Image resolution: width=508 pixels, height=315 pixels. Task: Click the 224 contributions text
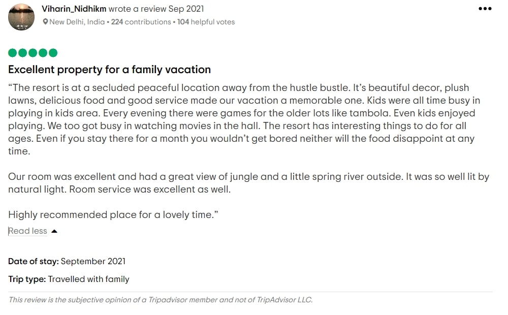click(x=141, y=22)
